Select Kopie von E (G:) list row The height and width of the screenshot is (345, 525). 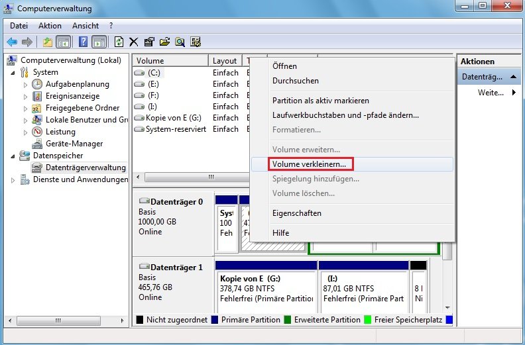coord(174,118)
